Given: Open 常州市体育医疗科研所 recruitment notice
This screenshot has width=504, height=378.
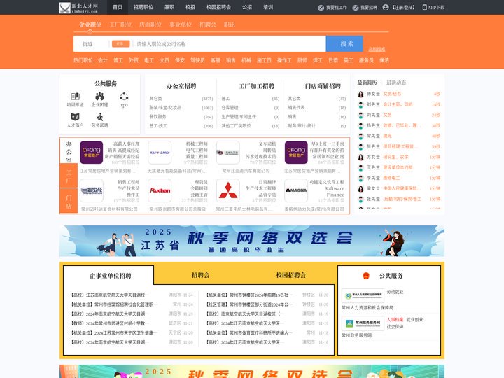Looking at the screenshot, I should [x=247, y=333].
